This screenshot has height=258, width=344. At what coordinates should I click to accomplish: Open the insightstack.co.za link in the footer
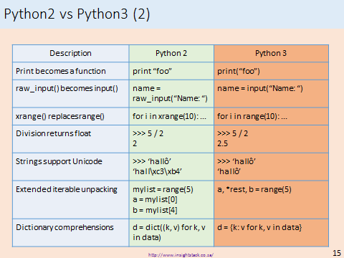pyautogui.click(x=181, y=255)
